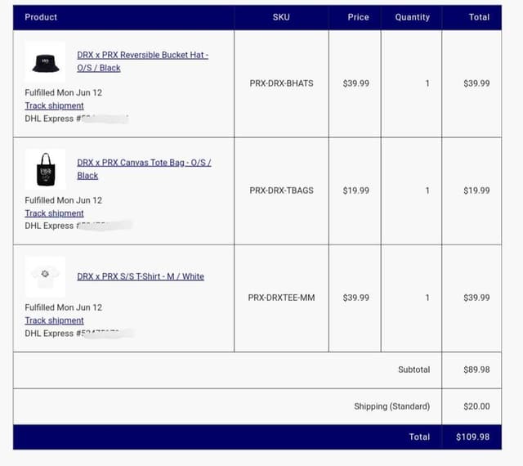Open the tote bag product image
The width and height of the screenshot is (523, 466).
(x=45, y=169)
